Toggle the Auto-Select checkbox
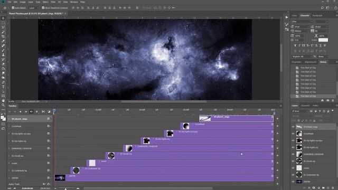 (x=13, y=8)
